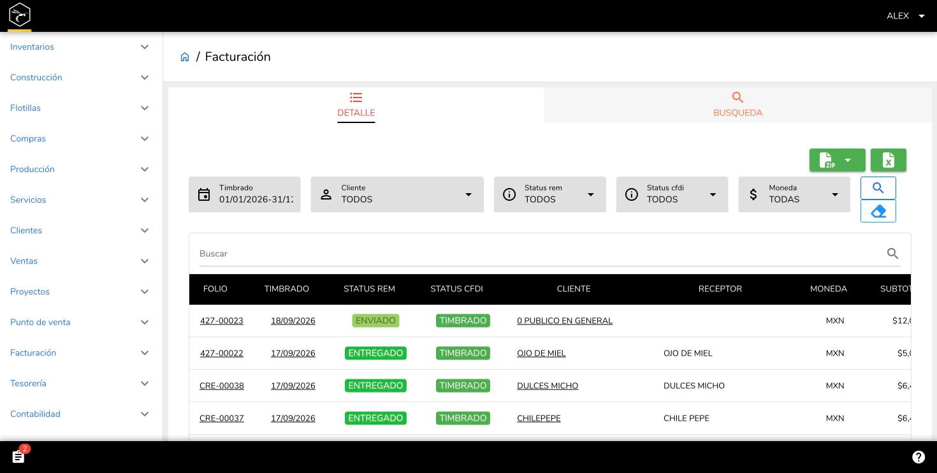Open client CHILEPEPE link
937x473 pixels.
click(539, 418)
